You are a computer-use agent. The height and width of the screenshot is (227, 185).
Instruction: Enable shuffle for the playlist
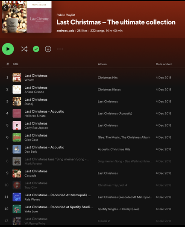click(24, 49)
